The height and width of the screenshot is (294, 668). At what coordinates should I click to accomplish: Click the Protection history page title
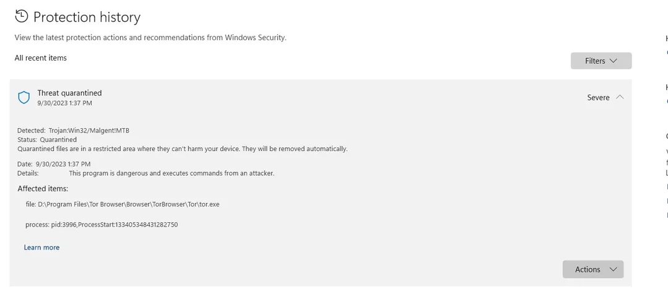pos(87,17)
